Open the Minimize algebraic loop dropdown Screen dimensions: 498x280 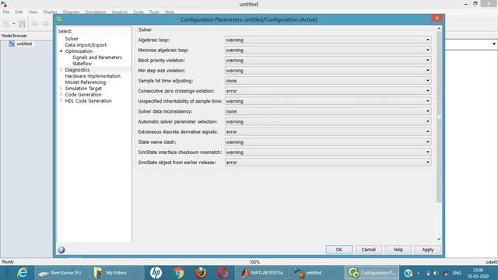(x=328, y=50)
